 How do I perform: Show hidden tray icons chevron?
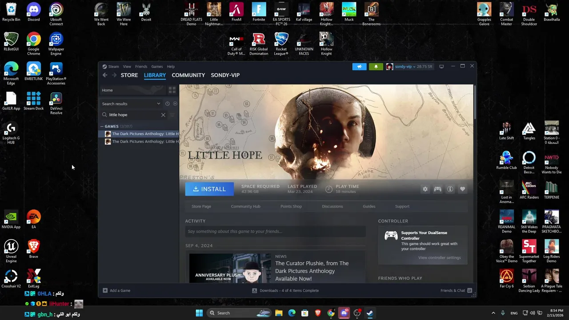(x=493, y=313)
